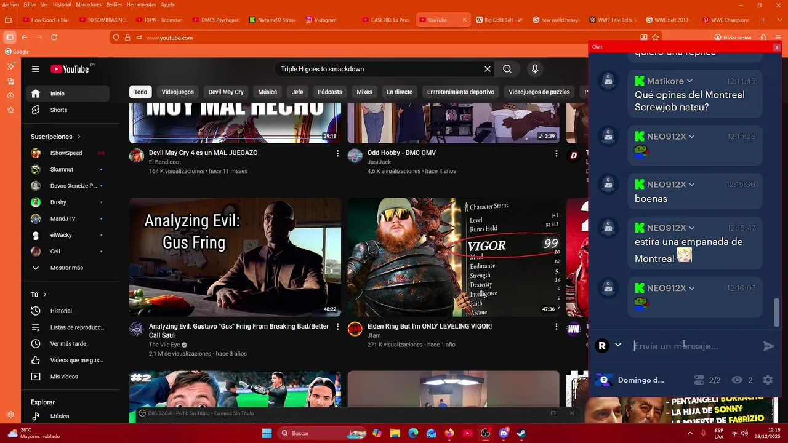Open chat identity dropdown next to R avatar
Viewport: 788px width, 443px height.
coord(618,345)
